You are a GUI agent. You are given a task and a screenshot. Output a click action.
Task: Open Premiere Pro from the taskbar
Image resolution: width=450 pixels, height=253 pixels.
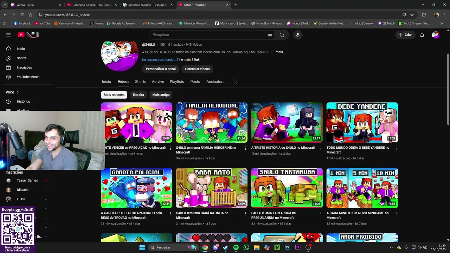click(x=298, y=247)
